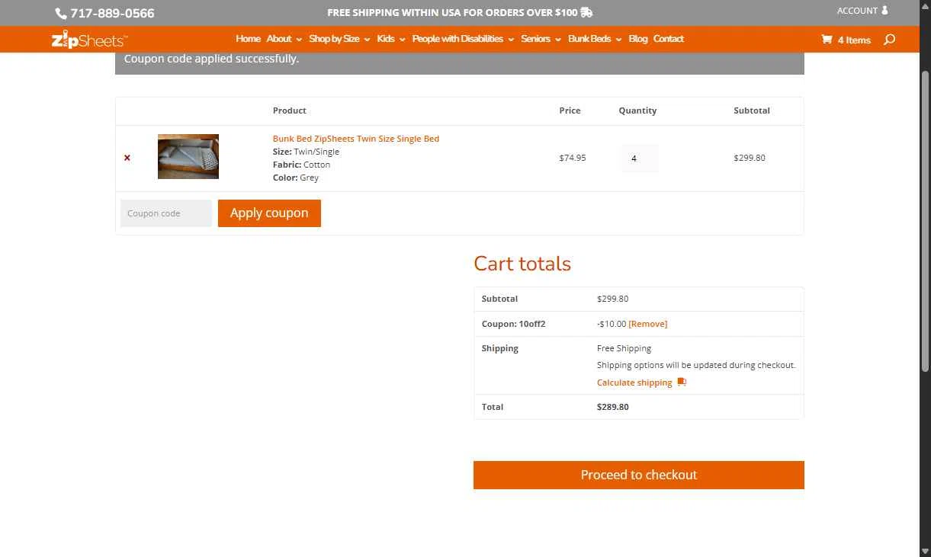This screenshot has width=931, height=557.
Task: Click the truck icon next to Calculate shipping
Action: click(682, 383)
